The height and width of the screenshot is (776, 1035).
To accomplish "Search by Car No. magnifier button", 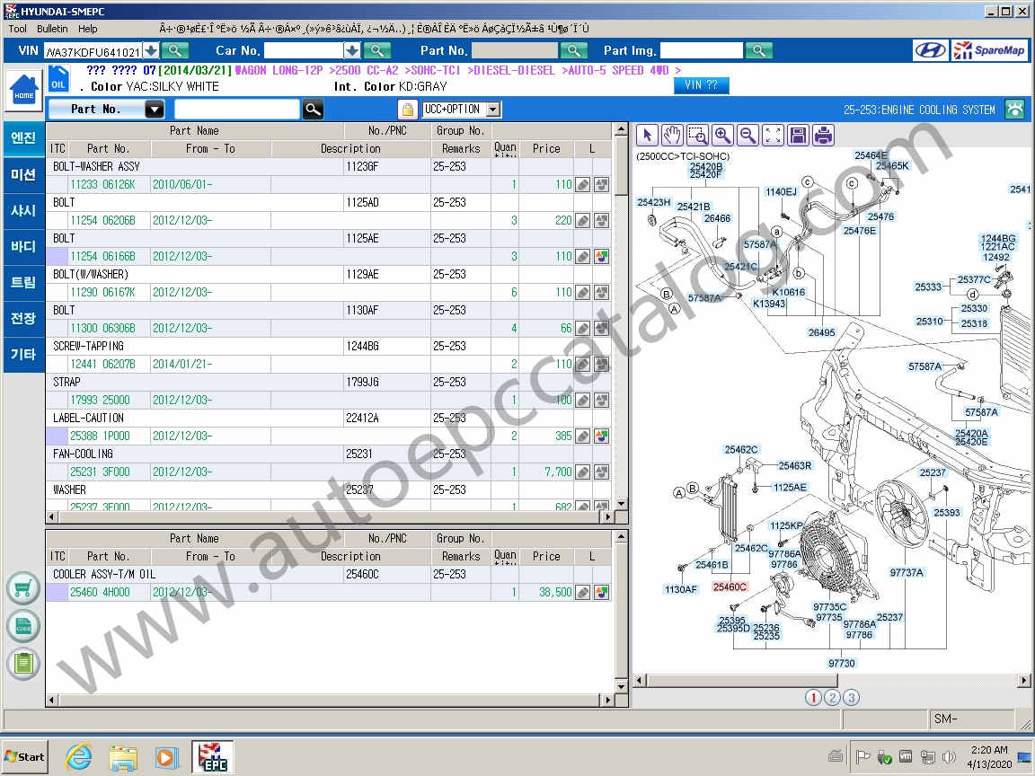I will coord(376,50).
